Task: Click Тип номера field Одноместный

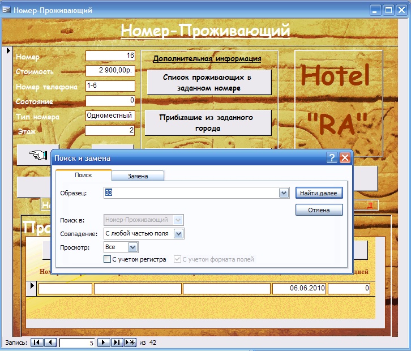Action: click(x=110, y=115)
